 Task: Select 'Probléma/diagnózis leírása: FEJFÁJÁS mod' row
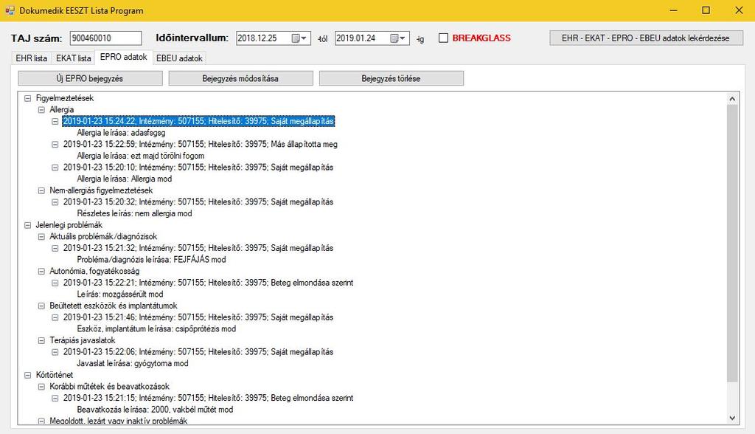151,259
